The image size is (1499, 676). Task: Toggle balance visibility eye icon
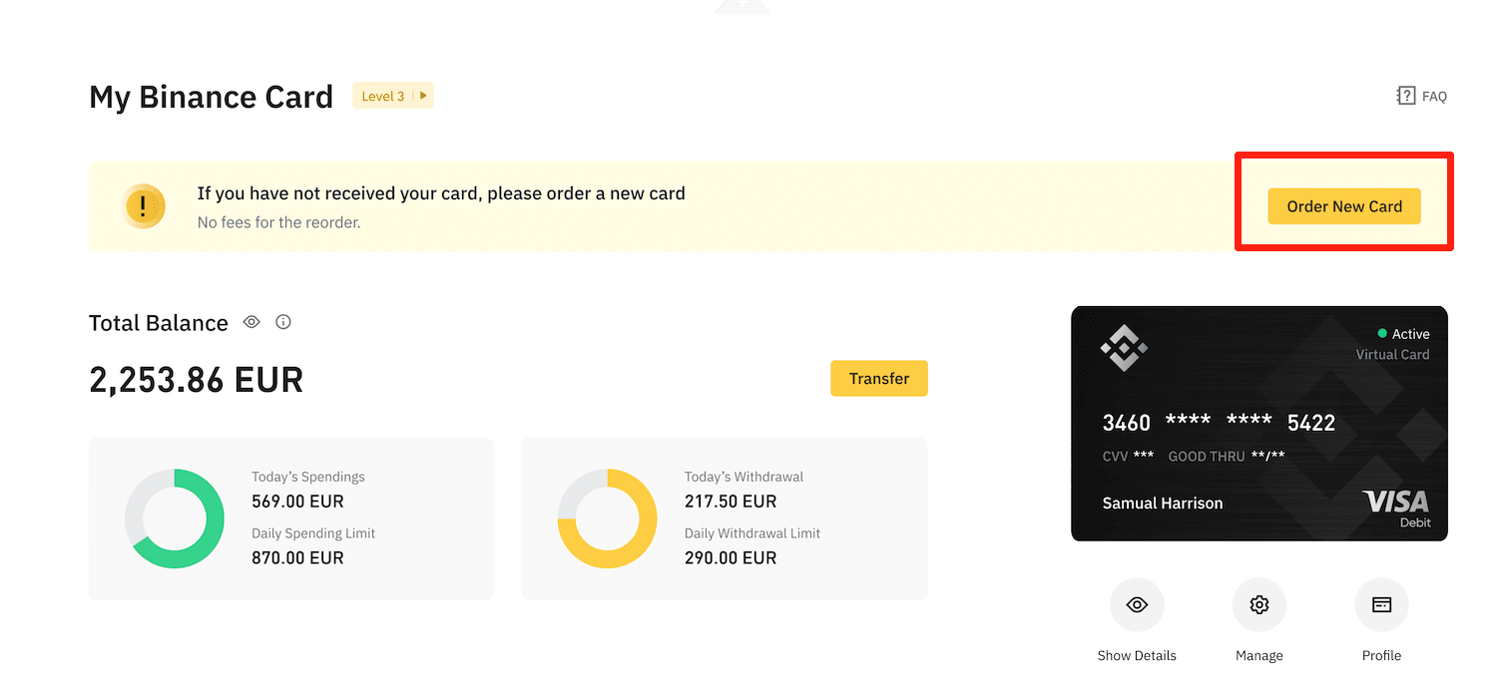point(251,322)
